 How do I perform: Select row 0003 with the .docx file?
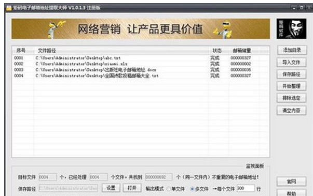tap(141, 70)
